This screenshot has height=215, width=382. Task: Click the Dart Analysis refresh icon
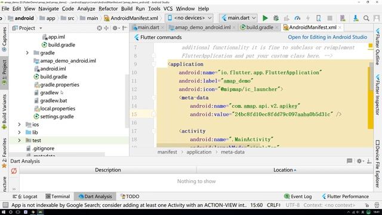point(14,171)
